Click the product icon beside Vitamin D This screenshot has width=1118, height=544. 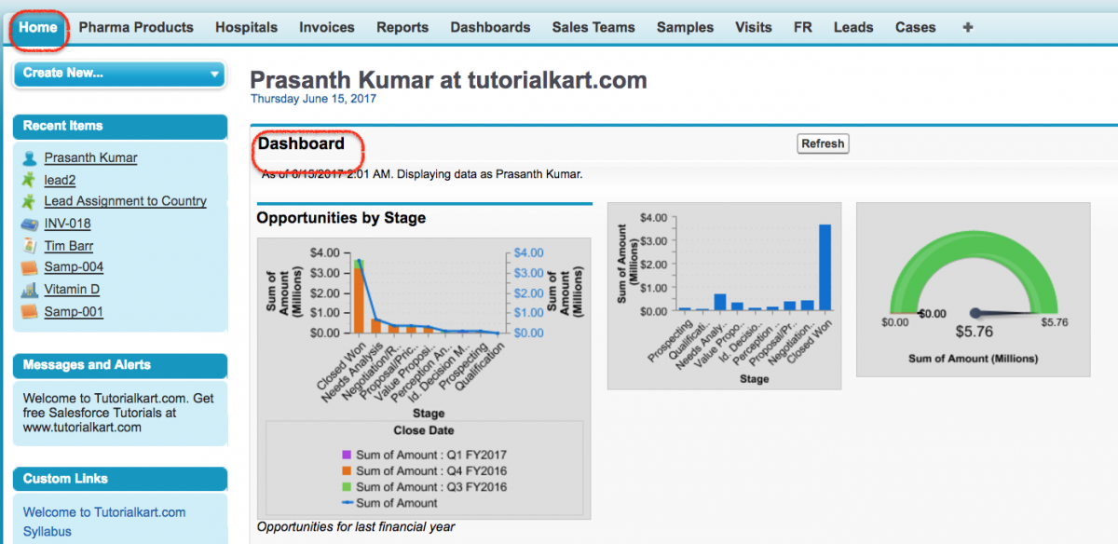point(29,290)
